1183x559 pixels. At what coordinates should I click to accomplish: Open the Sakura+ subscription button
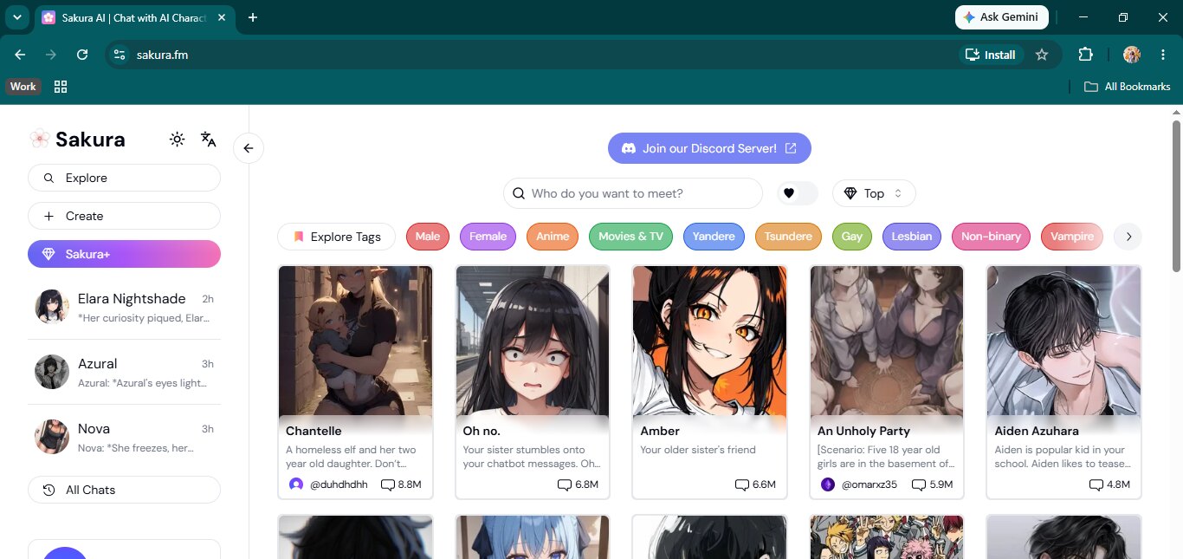[124, 254]
